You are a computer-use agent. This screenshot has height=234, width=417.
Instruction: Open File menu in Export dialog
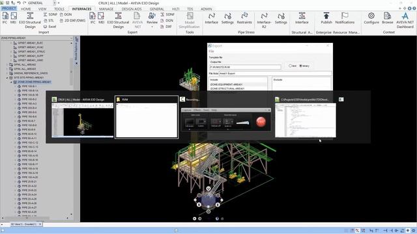coord(211,51)
